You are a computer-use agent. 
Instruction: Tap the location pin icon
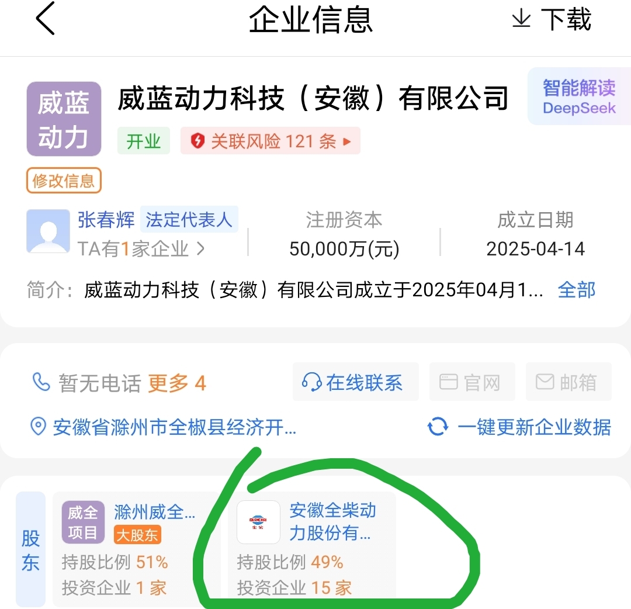click(38, 426)
